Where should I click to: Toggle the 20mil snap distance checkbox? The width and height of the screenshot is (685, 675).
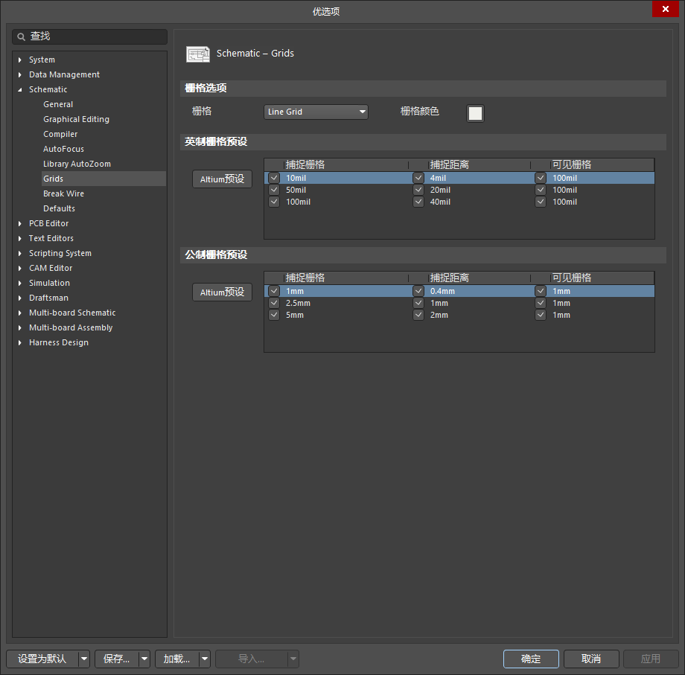click(x=418, y=190)
